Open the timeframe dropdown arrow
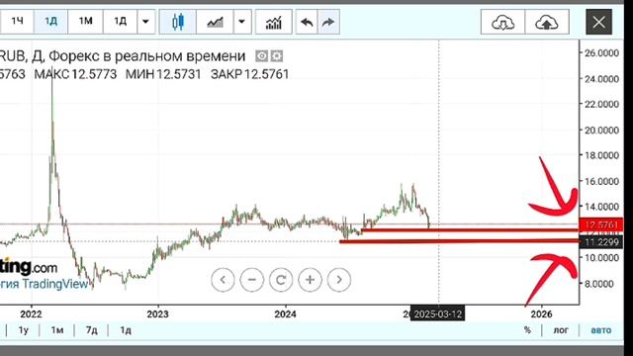Screen dimensions: 633x356 (146, 22)
